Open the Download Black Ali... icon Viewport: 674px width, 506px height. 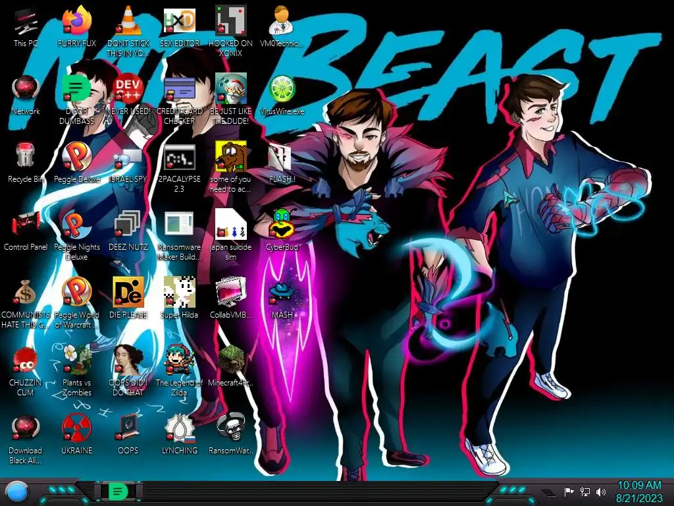click(x=26, y=428)
